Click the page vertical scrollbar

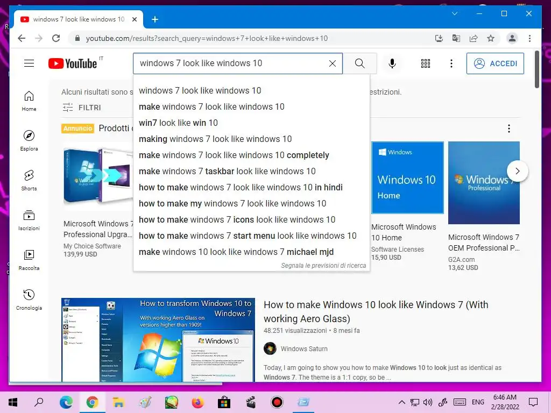[536, 69]
